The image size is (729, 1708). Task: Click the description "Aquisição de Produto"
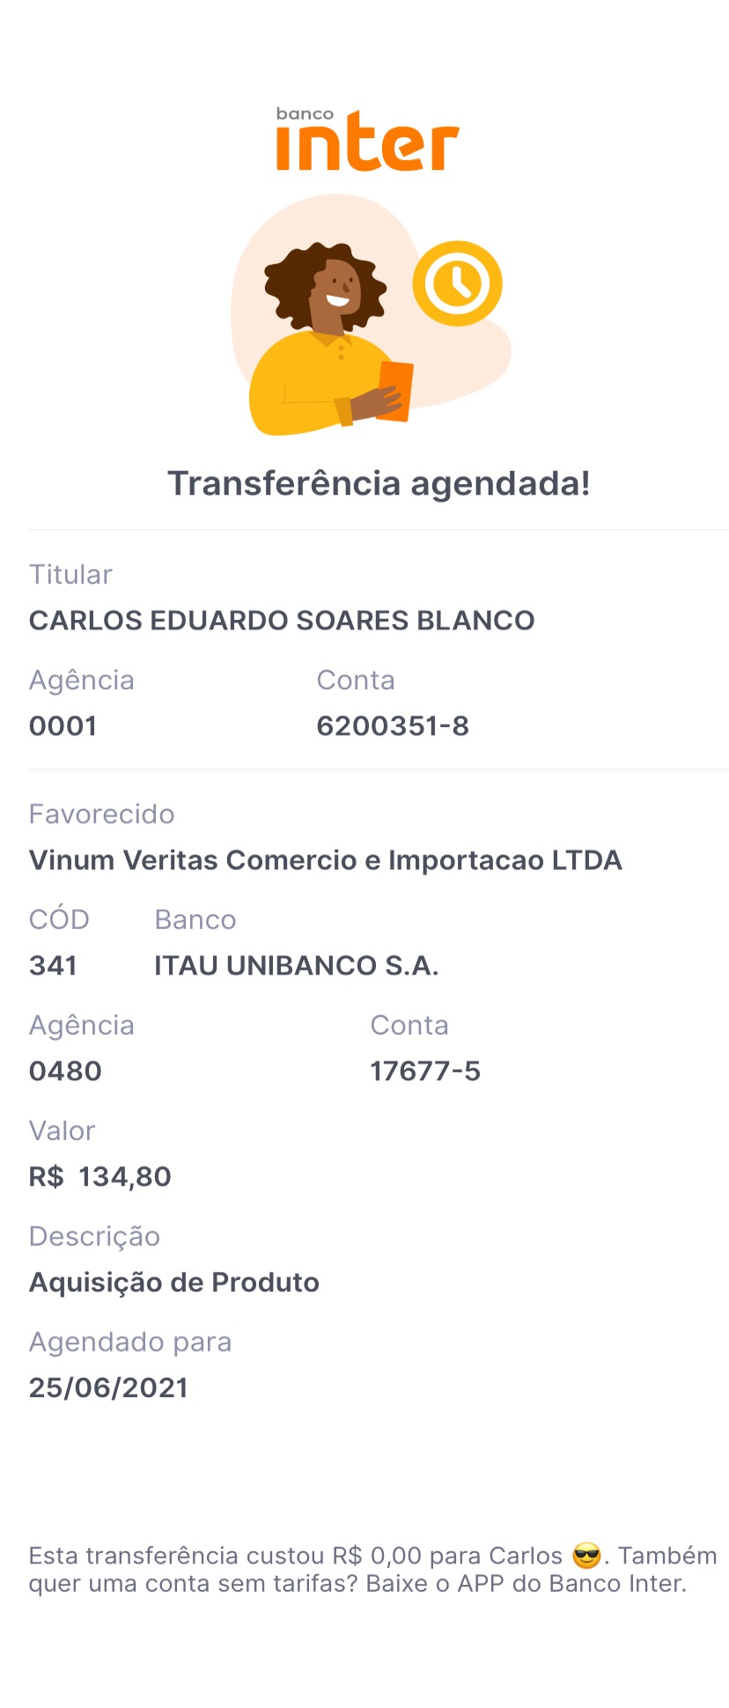tap(174, 1283)
